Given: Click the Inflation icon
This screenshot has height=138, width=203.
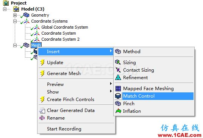Looking at the screenshot, I should point(118,111).
